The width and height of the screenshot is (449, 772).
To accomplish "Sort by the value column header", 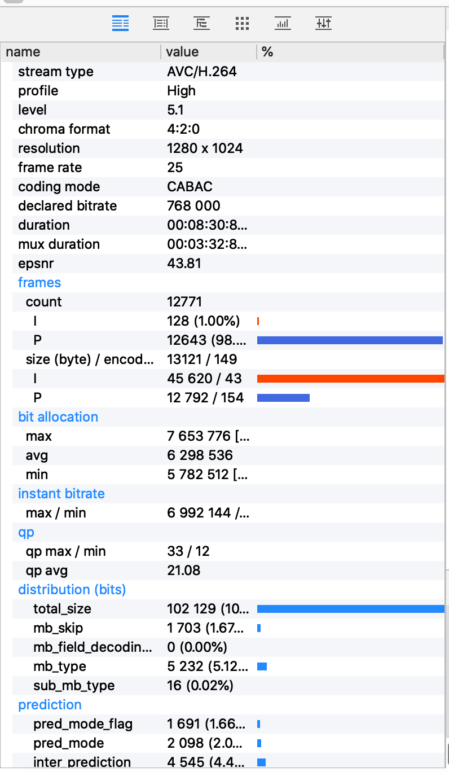I will tap(209, 52).
